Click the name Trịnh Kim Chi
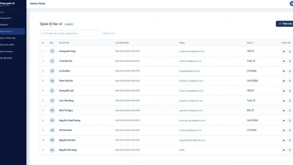The image size is (293, 165). tap(66, 61)
